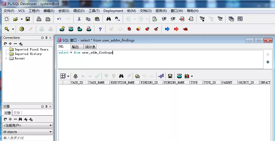Switch to the 统计表 tab

point(90,47)
